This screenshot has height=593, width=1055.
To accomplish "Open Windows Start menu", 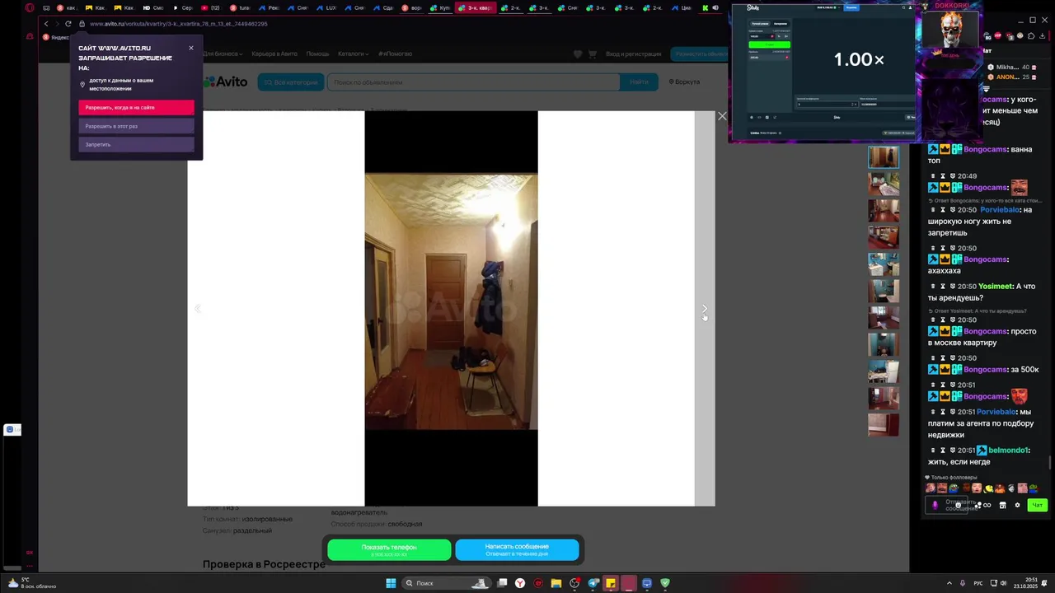I will pos(391,583).
